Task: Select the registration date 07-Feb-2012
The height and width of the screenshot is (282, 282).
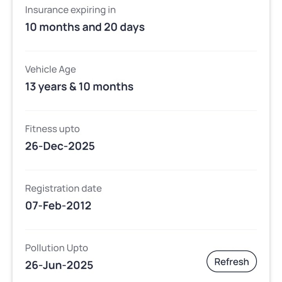Action: [58, 206]
